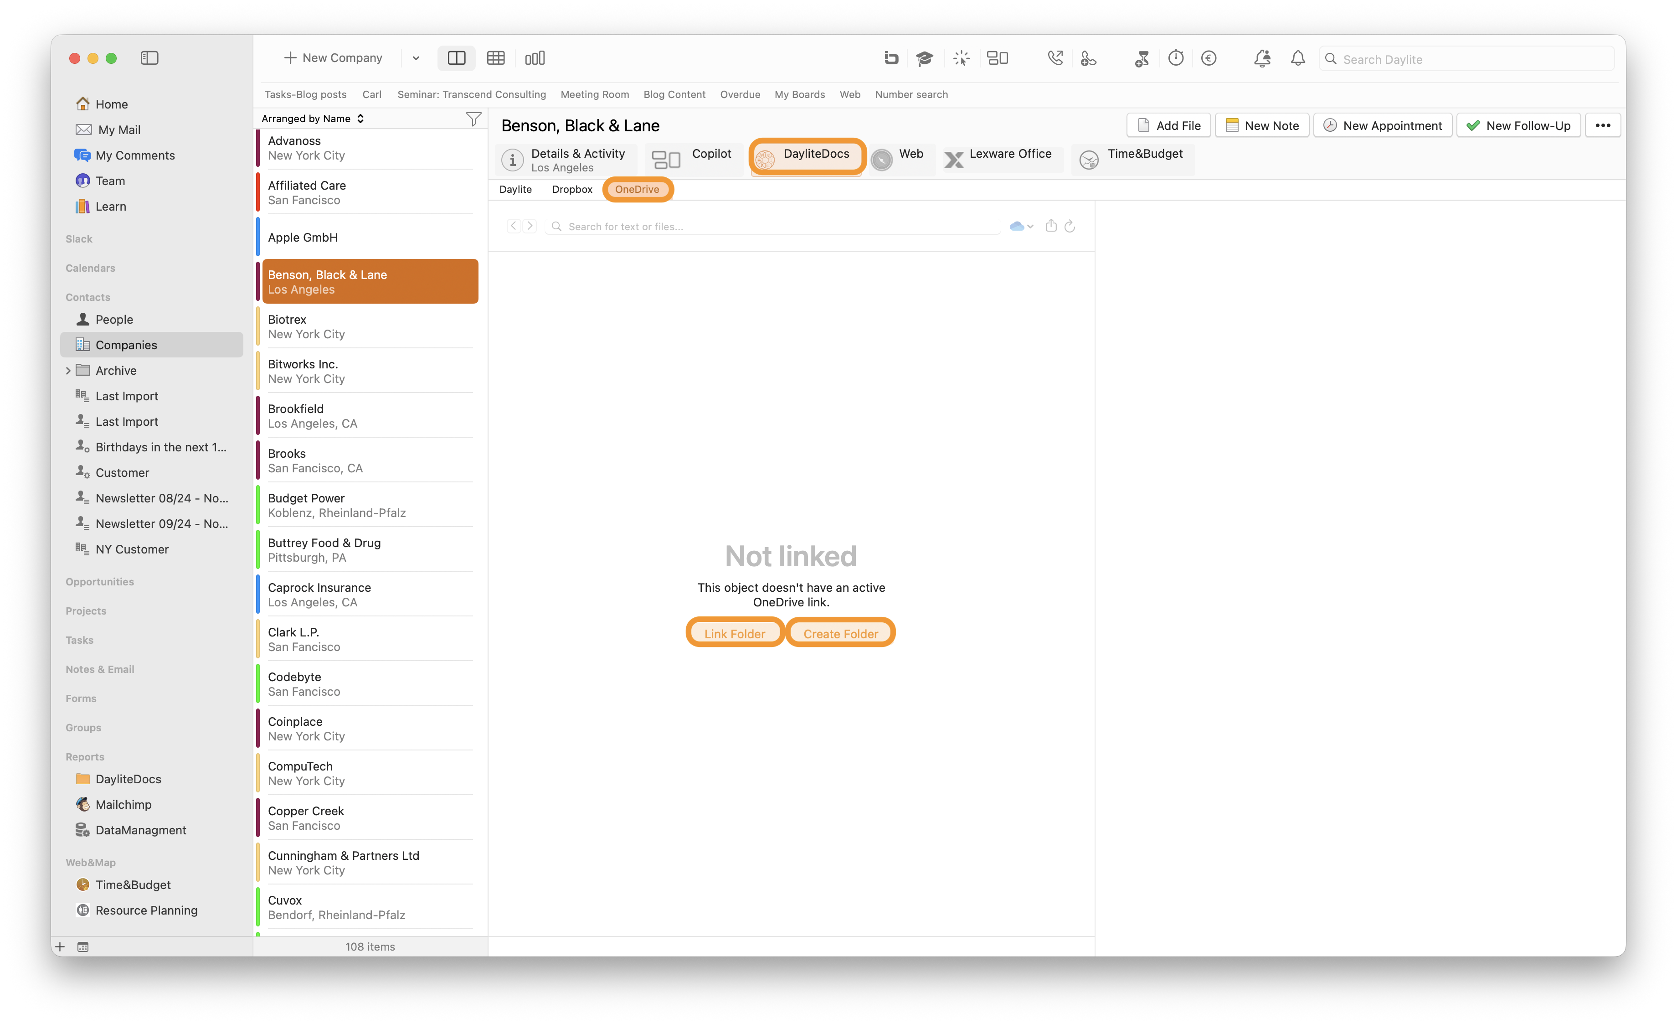Click the filter funnel icon
The height and width of the screenshot is (1024, 1677).
click(x=473, y=119)
